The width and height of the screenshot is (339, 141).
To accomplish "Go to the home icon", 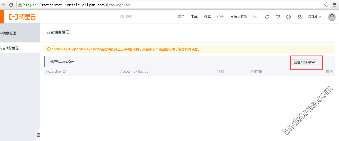I will click(300, 17).
